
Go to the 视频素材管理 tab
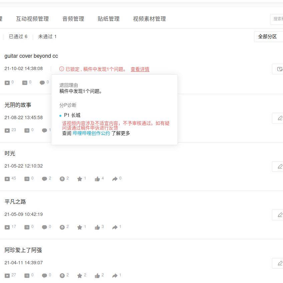pos(149,19)
